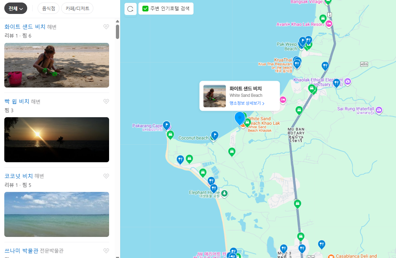The image size is (396, 258).
Task: Click the Avani+ Khao Lak Resort label
Action: point(300,24)
